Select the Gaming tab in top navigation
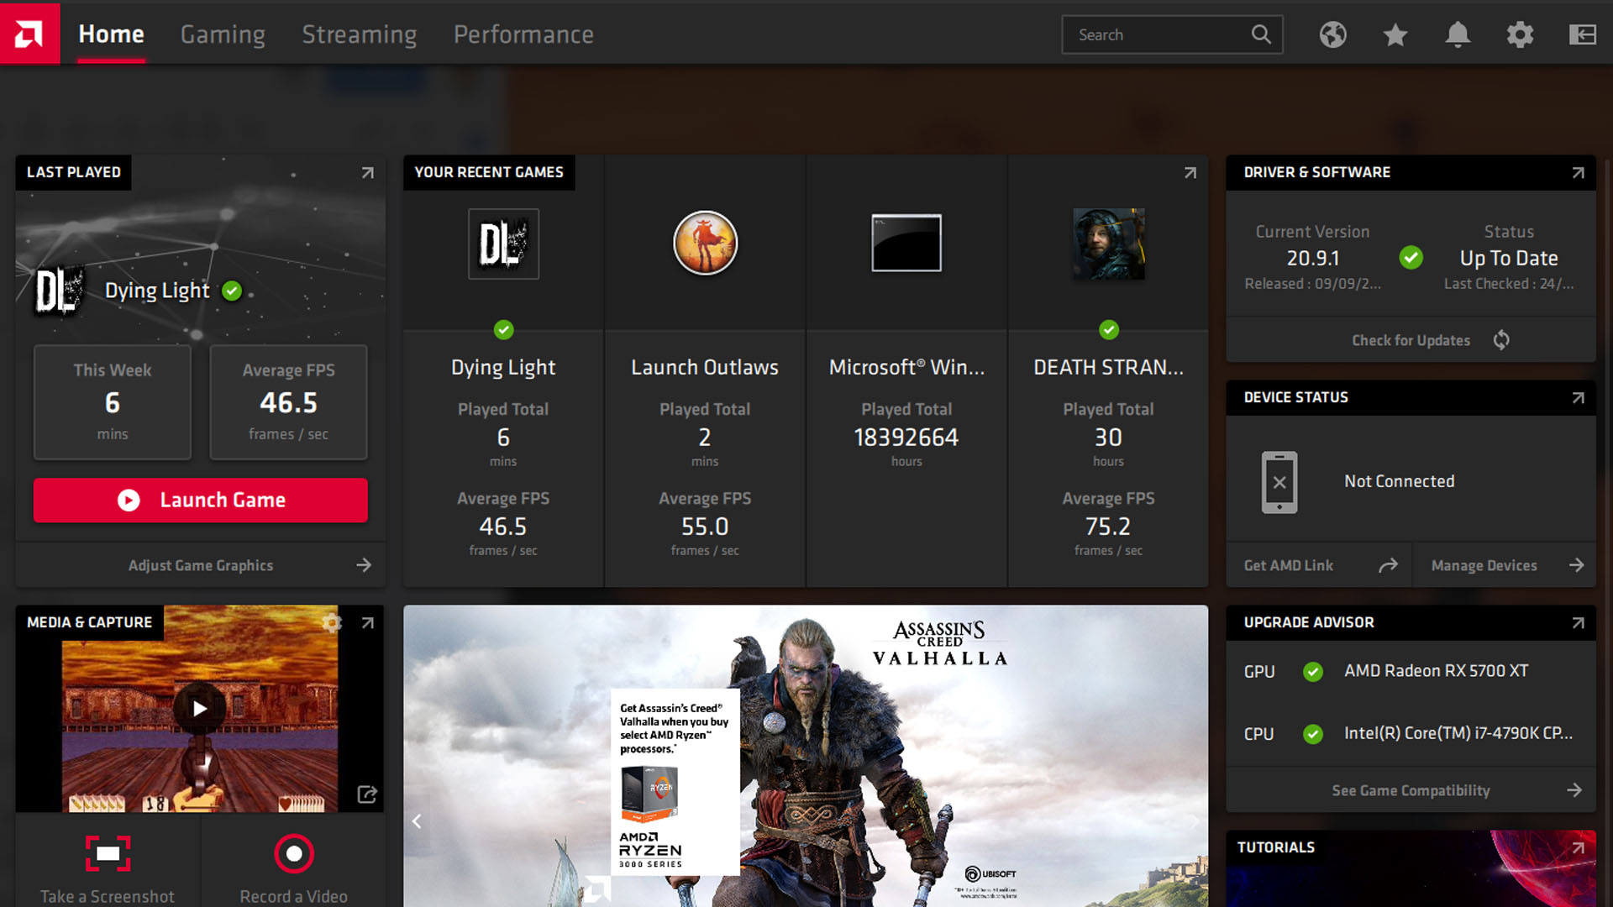The width and height of the screenshot is (1613, 907). (223, 34)
